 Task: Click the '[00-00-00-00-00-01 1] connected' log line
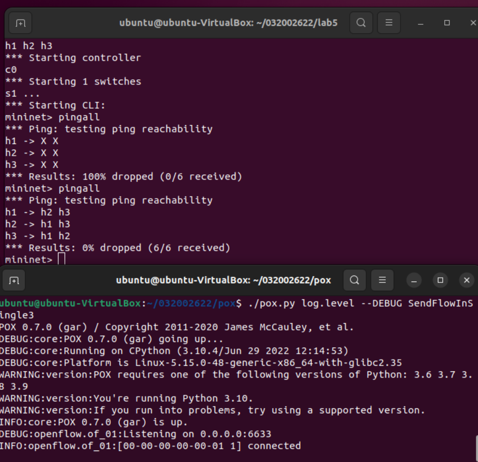coord(150,446)
